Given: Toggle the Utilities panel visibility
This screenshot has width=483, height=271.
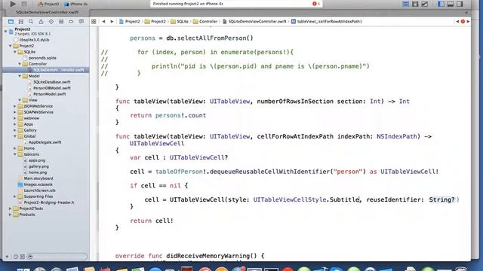Looking at the screenshot, I should (x=460, y=4).
